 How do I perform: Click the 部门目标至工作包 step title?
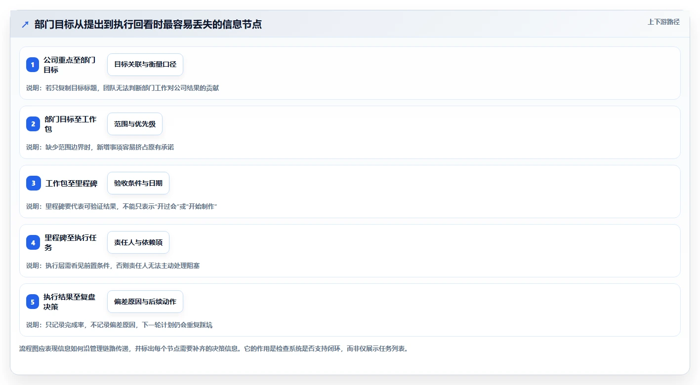(71, 124)
